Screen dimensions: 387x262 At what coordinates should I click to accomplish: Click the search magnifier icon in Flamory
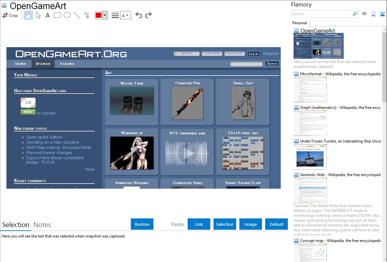point(355,14)
